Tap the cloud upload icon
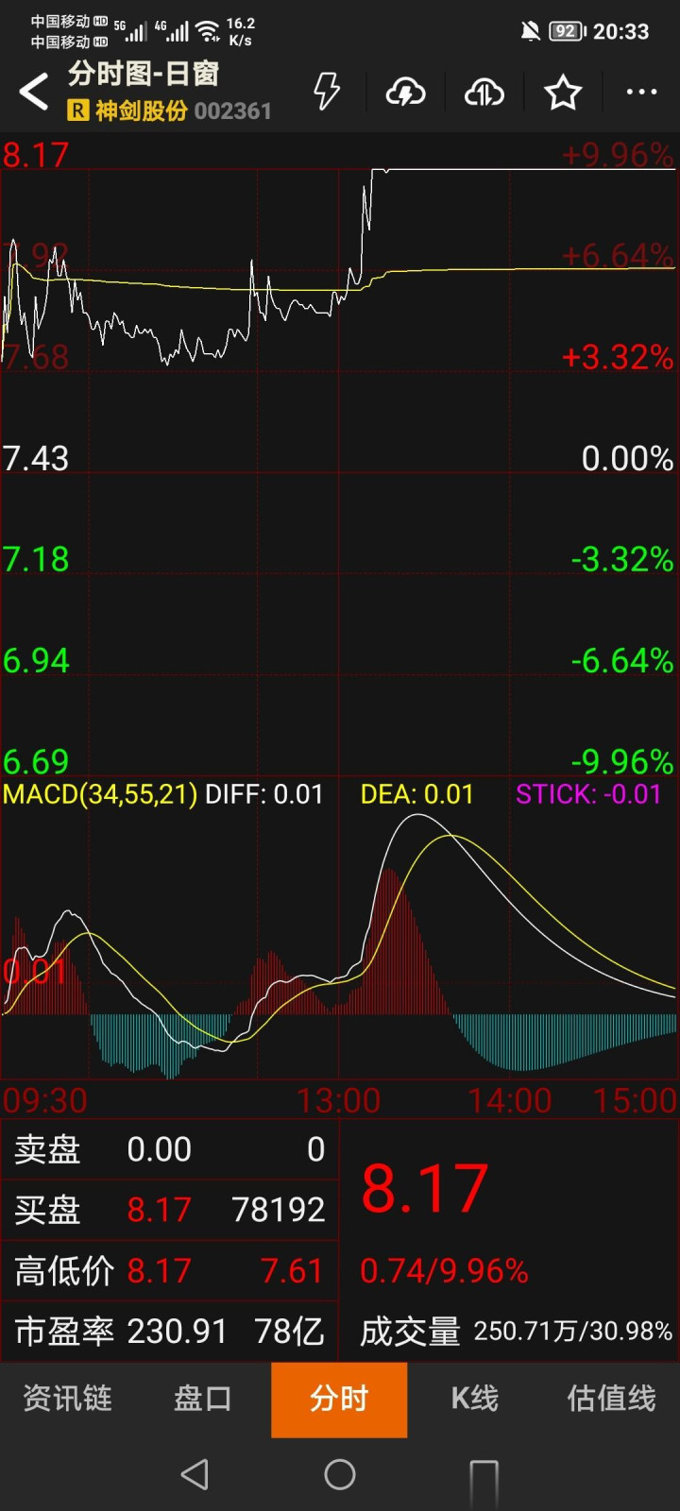 484,93
